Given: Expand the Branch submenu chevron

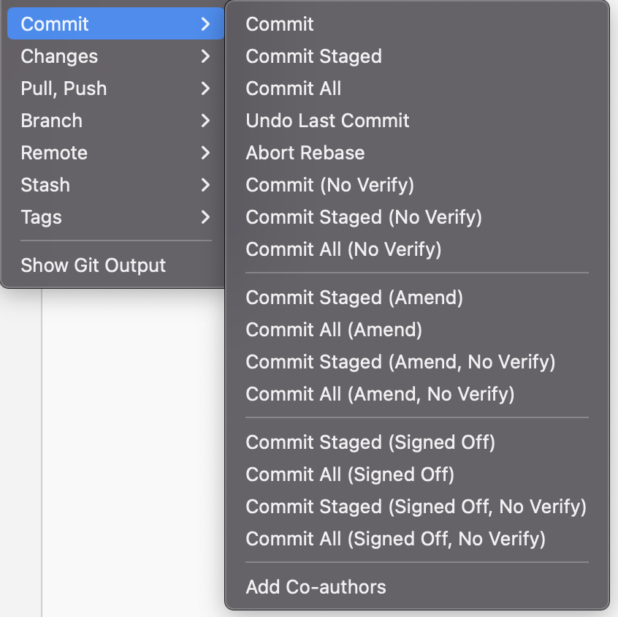Looking at the screenshot, I should (205, 121).
